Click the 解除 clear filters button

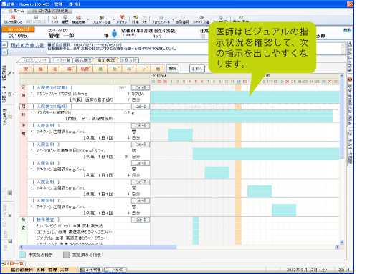tap(173, 69)
